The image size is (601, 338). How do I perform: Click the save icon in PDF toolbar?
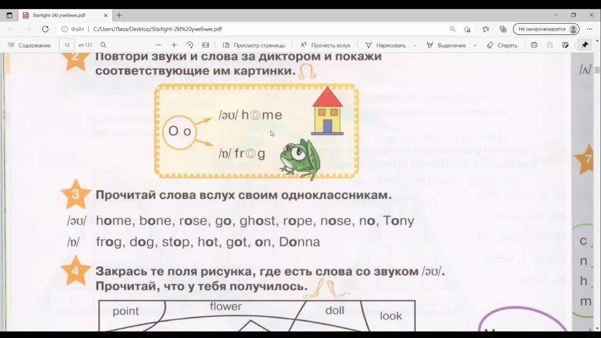(x=550, y=45)
